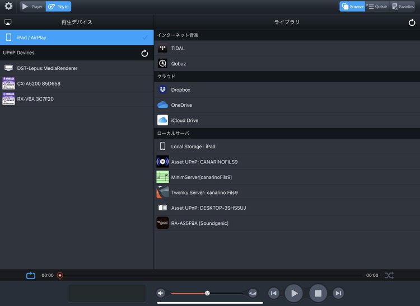The image size is (420, 306).
Task: Open Dropbox cloud library
Action: point(180,90)
